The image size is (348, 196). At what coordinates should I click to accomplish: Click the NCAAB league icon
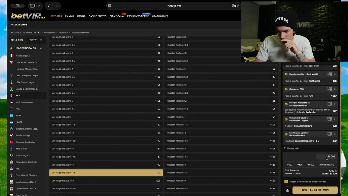[11, 122]
